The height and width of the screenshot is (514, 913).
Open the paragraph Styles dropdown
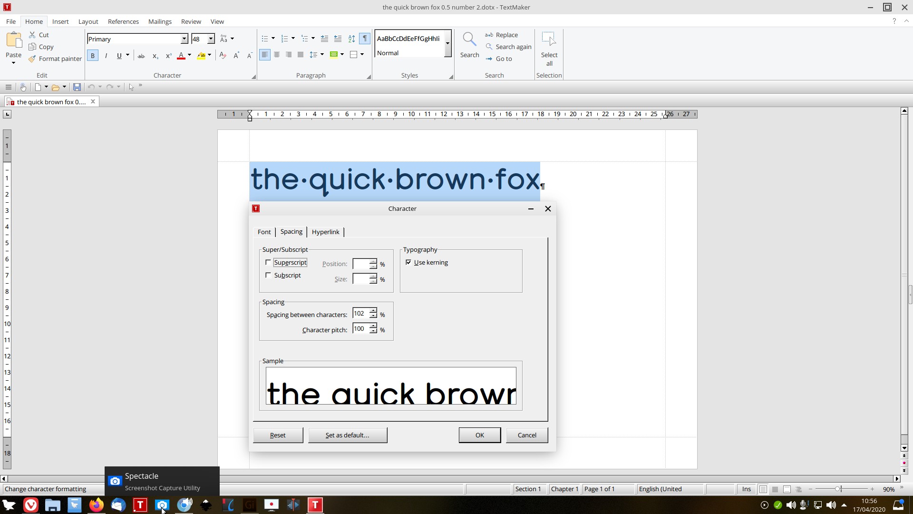pos(447,43)
